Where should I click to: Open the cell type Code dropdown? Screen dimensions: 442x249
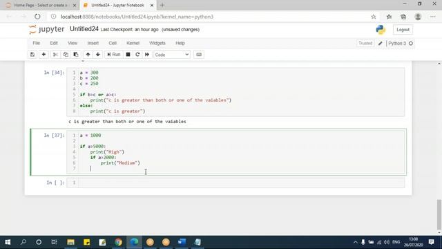pyautogui.click(x=172, y=55)
